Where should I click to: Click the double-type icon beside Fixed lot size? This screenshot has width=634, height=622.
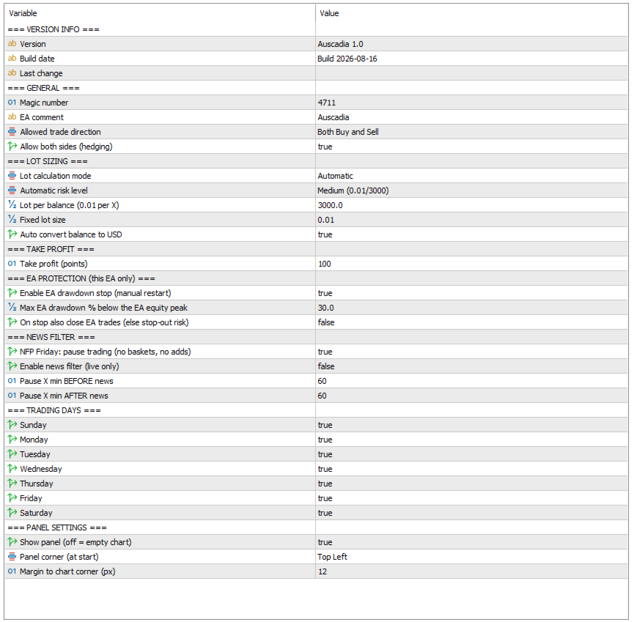(12, 220)
